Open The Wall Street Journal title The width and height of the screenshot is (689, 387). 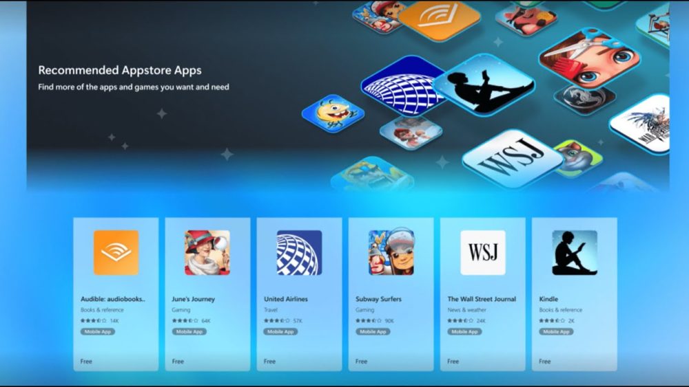coord(482,299)
